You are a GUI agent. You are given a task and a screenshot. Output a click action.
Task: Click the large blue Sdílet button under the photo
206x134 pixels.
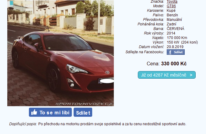tap(83, 112)
